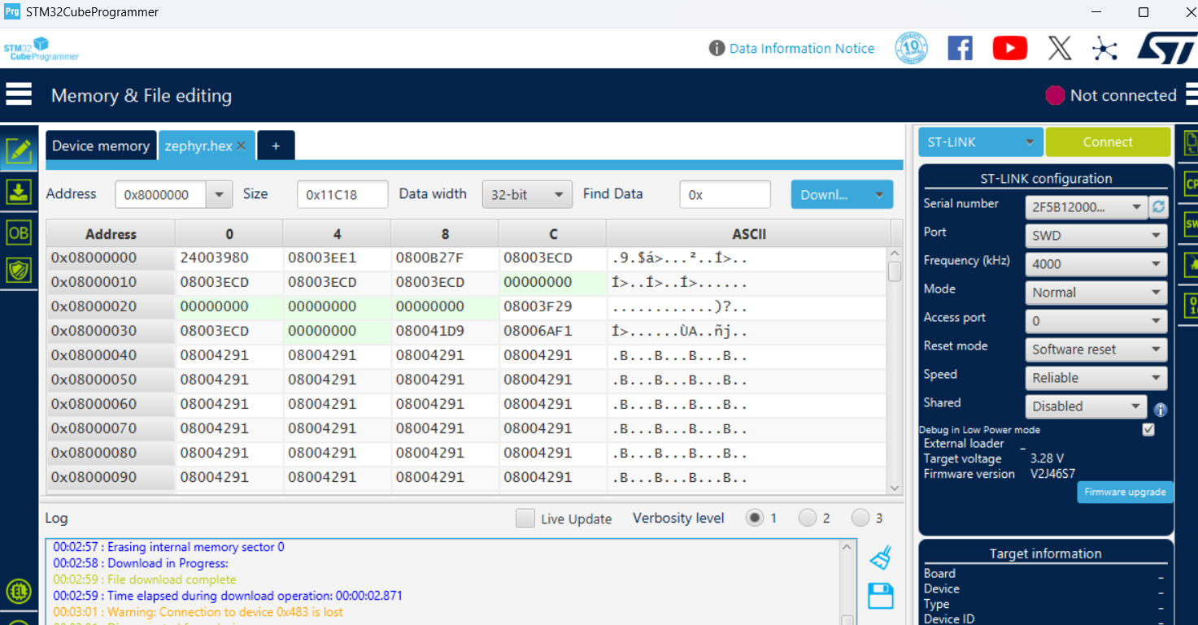Image resolution: width=1198 pixels, height=625 pixels.
Task: Select verbosity level 3
Action: click(860, 518)
